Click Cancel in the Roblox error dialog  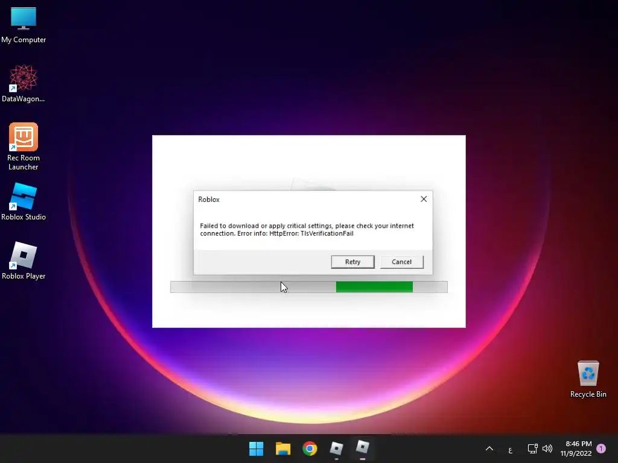click(401, 262)
